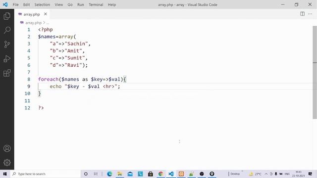
Task: Open the File menu
Action: pyautogui.click(x=15, y=4)
